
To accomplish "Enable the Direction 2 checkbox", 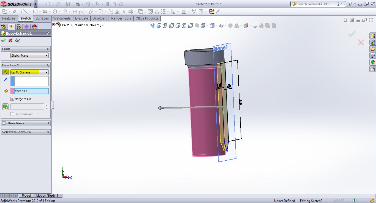I will pos(4,123).
